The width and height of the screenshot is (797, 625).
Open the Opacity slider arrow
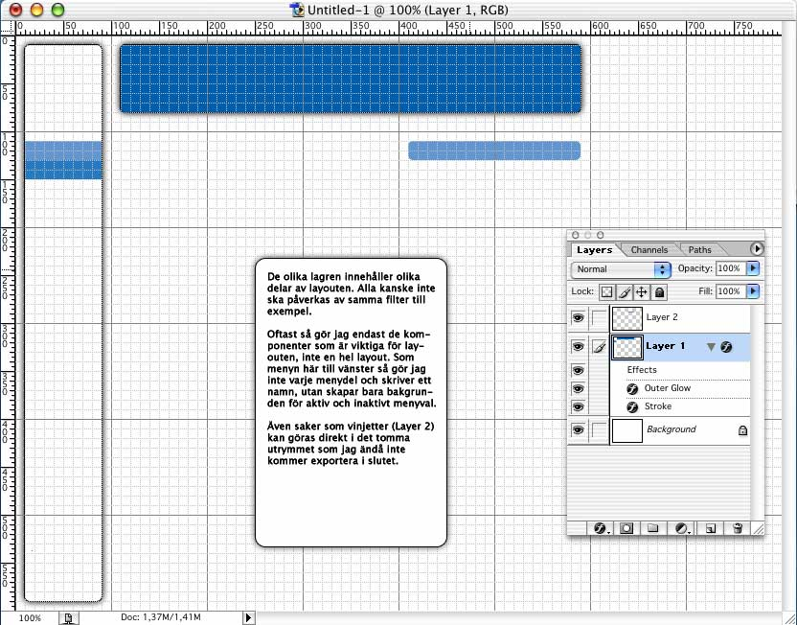coord(752,269)
